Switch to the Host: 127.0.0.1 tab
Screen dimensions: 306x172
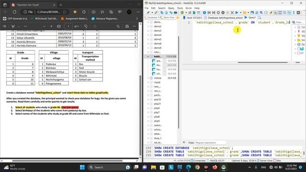192,18
